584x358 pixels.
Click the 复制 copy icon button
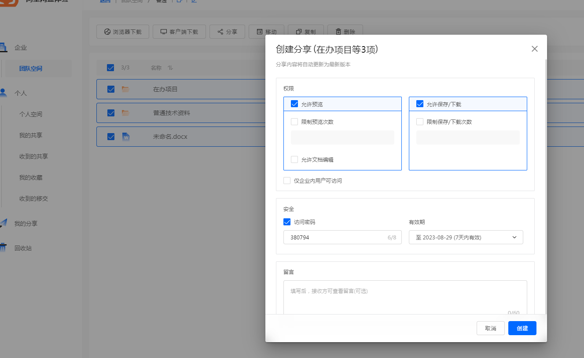306,32
